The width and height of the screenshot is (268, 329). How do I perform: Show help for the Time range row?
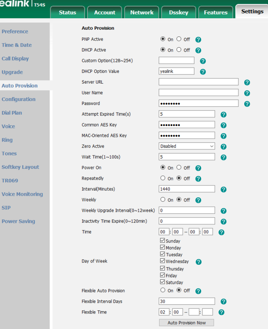[221, 232]
